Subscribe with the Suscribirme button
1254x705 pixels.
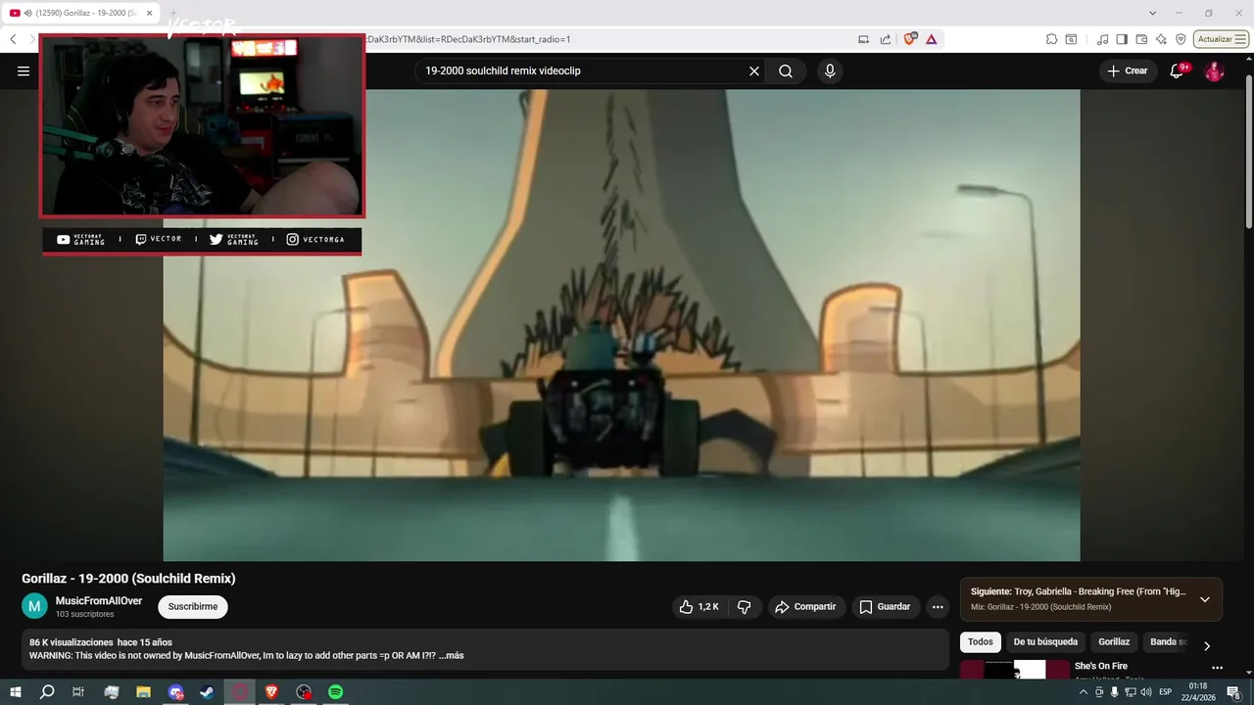click(x=193, y=607)
